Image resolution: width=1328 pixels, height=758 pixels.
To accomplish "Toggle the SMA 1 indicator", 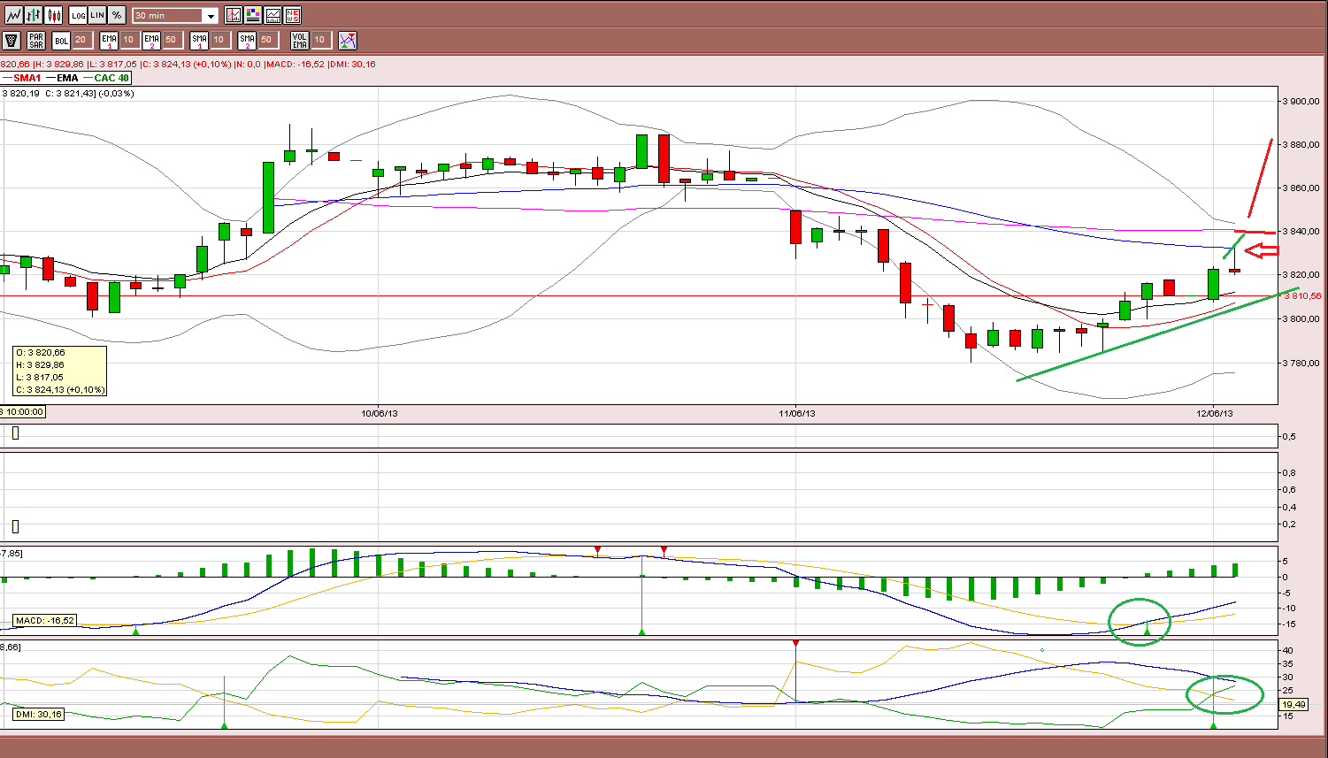I will tap(199, 40).
